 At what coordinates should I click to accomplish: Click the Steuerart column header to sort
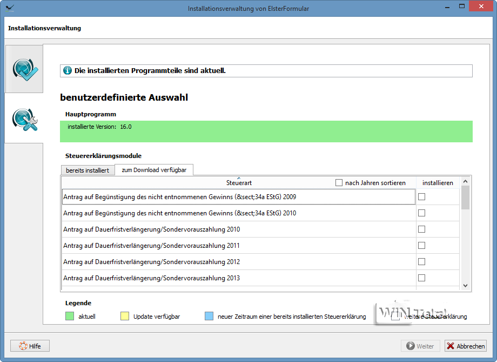point(239,182)
